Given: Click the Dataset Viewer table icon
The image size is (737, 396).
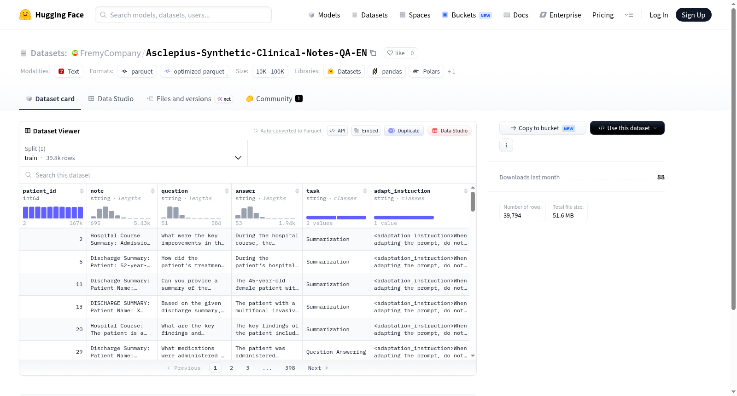Looking at the screenshot, I should pyautogui.click(x=28, y=131).
